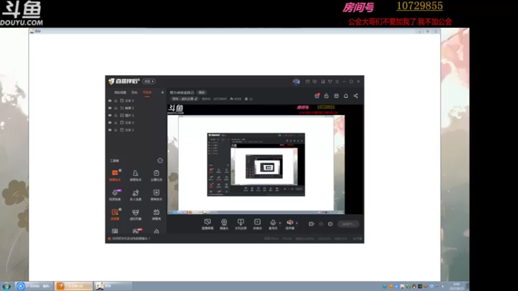Click the microphone icon in bottom toolbar
Image resolution: width=518 pixels, height=291 pixels.
click(x=273, y=224)
